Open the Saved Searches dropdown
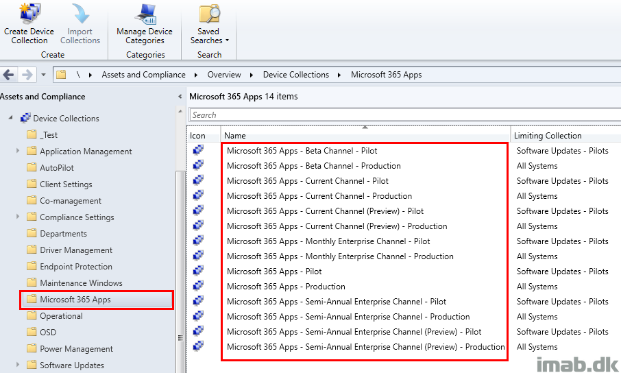Screen dimensions: 621x373 coord(209,23)
